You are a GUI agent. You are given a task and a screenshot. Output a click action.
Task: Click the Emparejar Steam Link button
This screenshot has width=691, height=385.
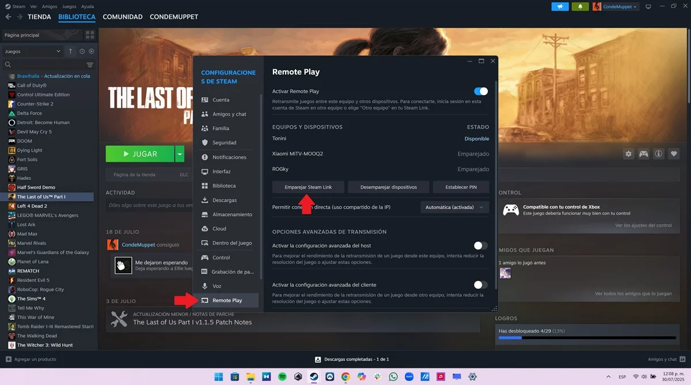[x=308, y=187]
